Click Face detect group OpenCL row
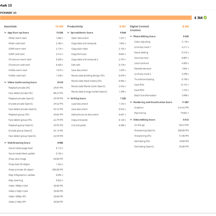 click(x=36, y=136)
